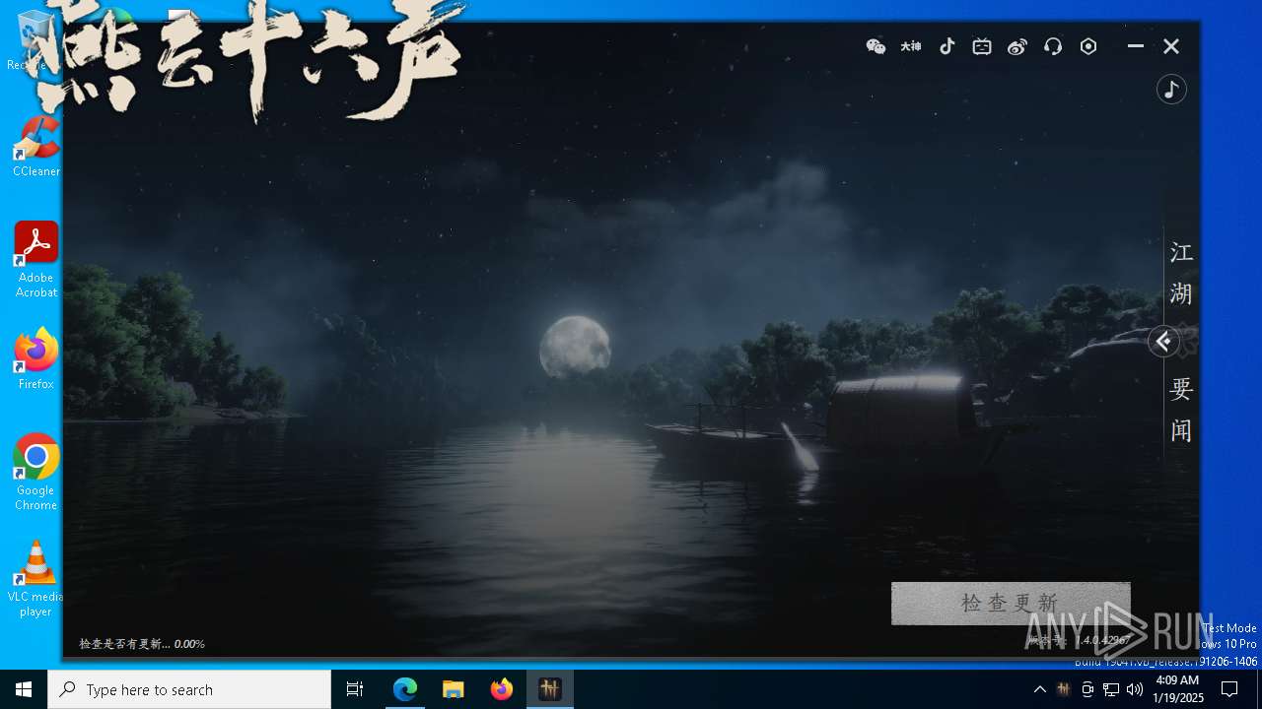Open Adobe Acrobat desktop shortcut
This screenshot has width=1262, height=709.
35,260
